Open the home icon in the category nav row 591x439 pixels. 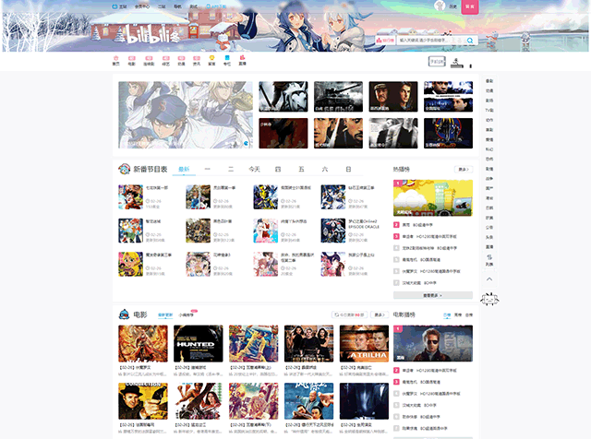click(115, 60)
